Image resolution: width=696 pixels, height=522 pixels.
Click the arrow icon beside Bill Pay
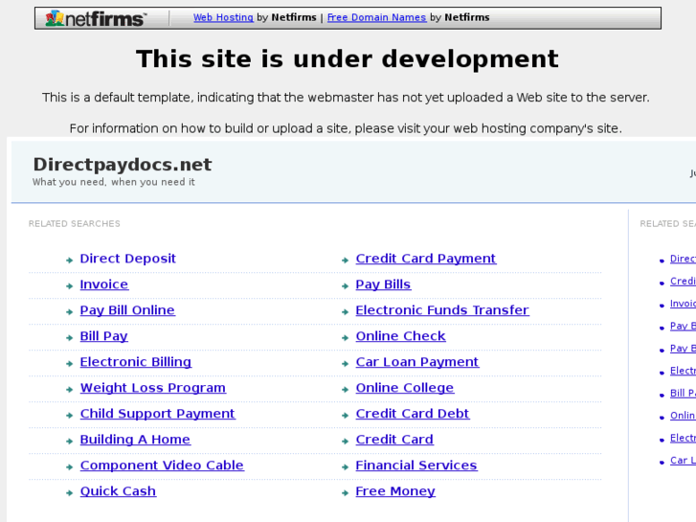coord(69,338)
